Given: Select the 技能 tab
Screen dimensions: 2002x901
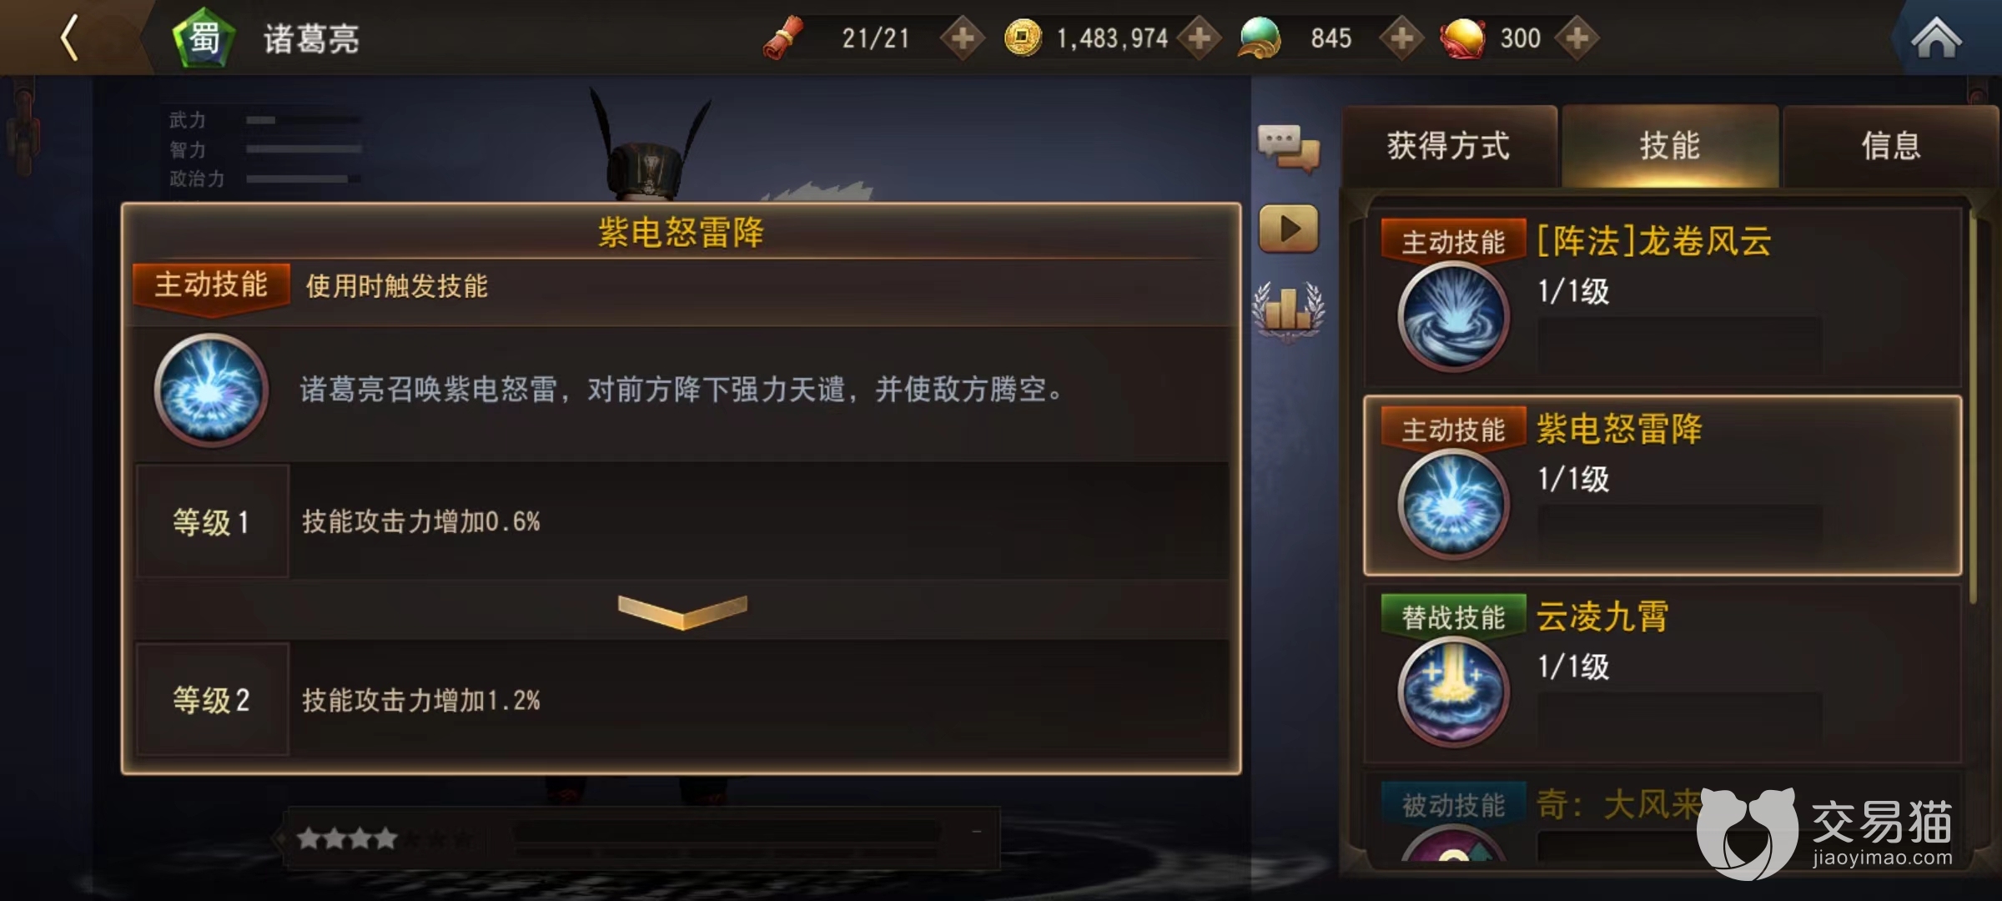Looking at the screenshot, I should (1670, 146).
